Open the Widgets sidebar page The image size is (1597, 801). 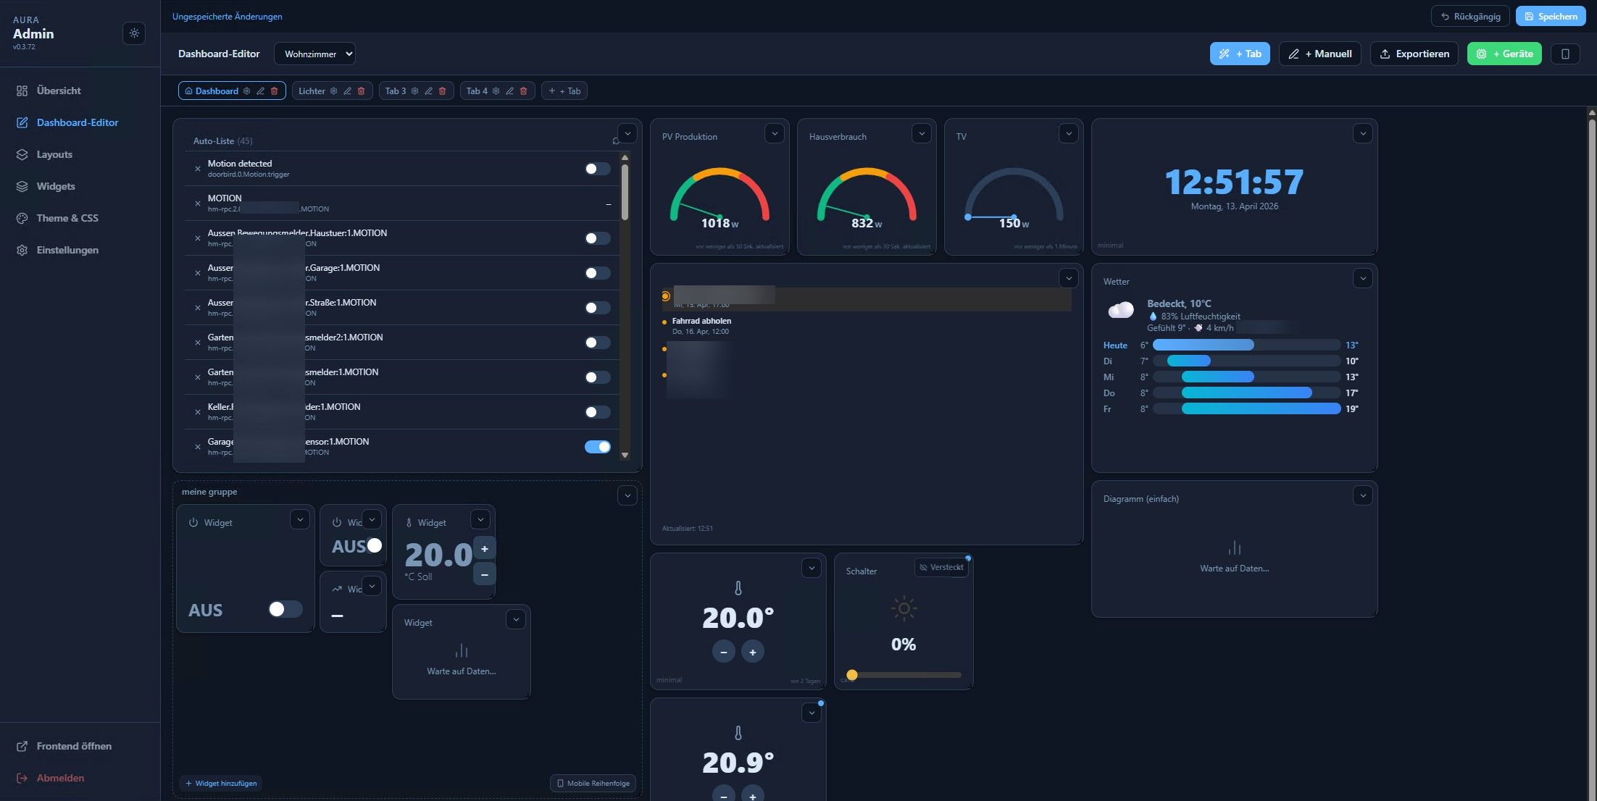coord(56,186)
